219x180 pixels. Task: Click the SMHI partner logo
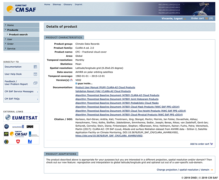click(x=30, y=127)
